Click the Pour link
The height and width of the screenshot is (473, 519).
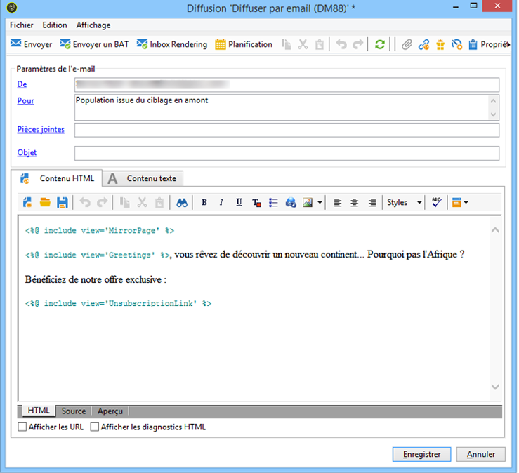pos(25,100)
